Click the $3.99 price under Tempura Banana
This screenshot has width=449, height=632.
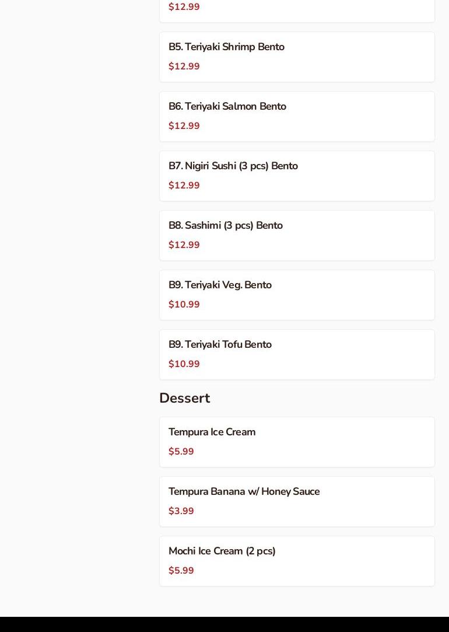pyautogui.click(x=181, y=511)
